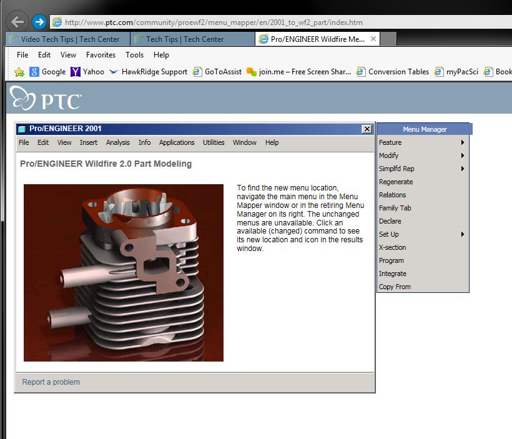The image size is (512, 439).
Task: Click the Report a problem link
Action: [x=51, y=382]
